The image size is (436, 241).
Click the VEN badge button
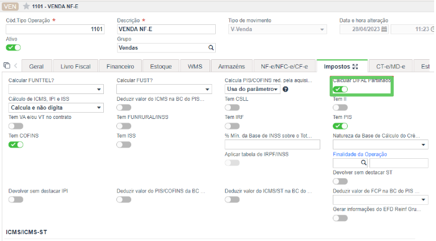point(10,6)
